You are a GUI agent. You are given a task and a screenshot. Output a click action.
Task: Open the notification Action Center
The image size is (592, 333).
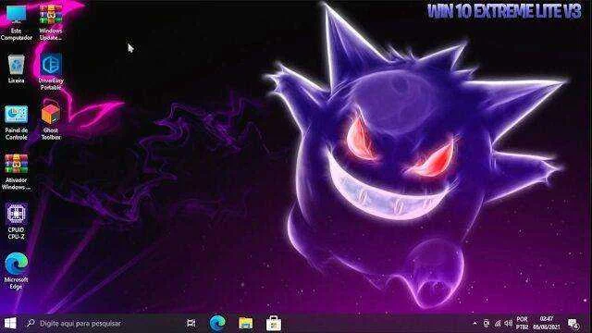[573, 324]
